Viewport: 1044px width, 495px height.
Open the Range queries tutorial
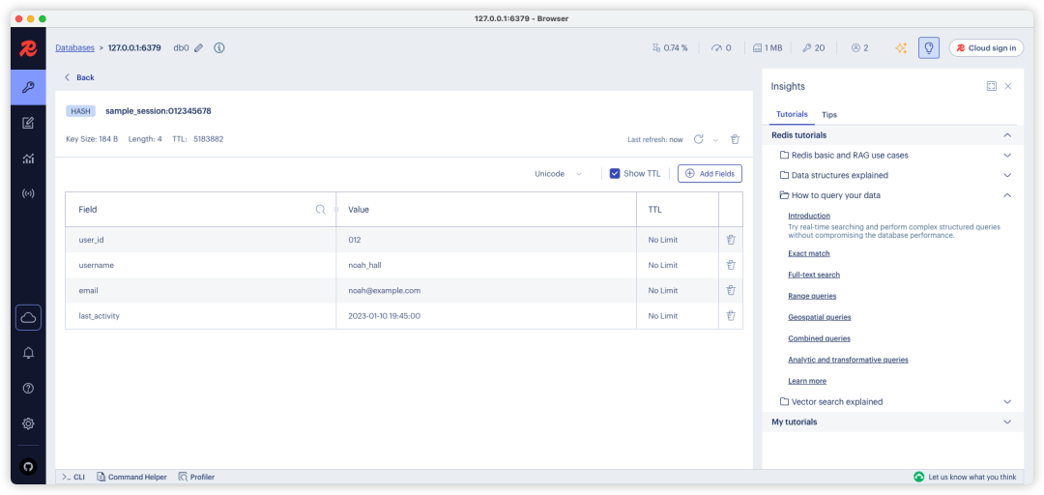tap(812, 296)
